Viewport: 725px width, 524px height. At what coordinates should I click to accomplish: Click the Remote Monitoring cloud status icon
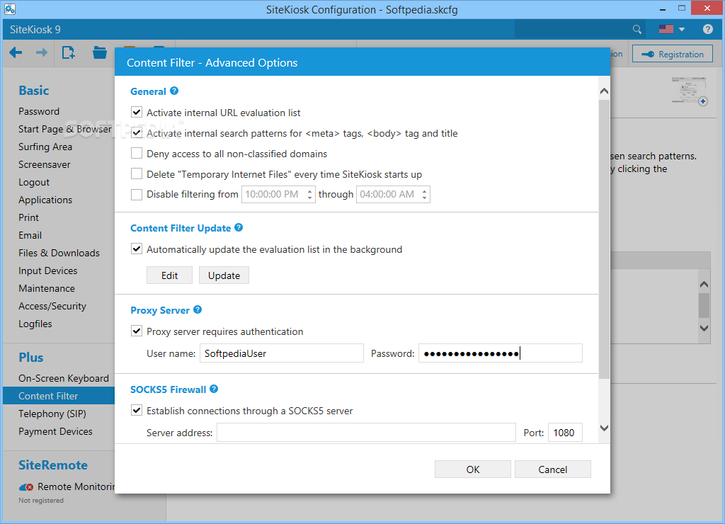[x=26, y=487]
